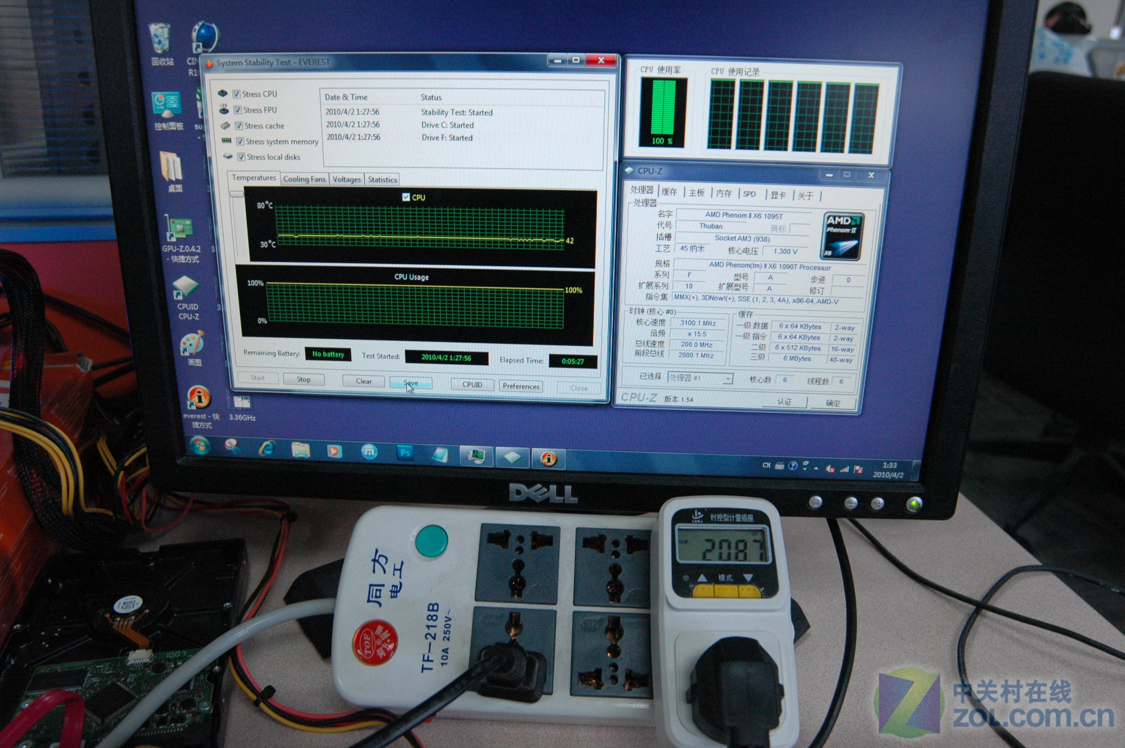
Task: Click the CPUID button in EVEREST
Action: click(x=472, y=384)
